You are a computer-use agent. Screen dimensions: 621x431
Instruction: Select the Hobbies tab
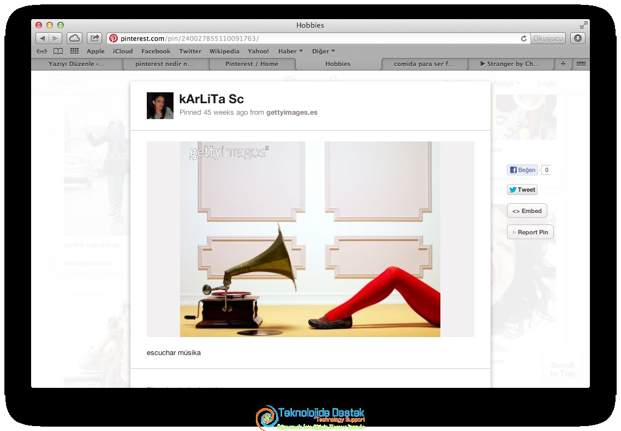338,64
